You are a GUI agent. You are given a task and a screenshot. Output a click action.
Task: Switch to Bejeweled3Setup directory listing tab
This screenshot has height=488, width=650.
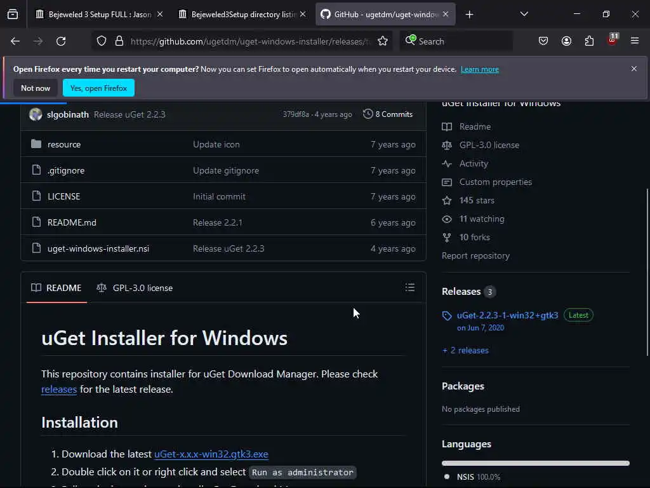pos(242,15)
